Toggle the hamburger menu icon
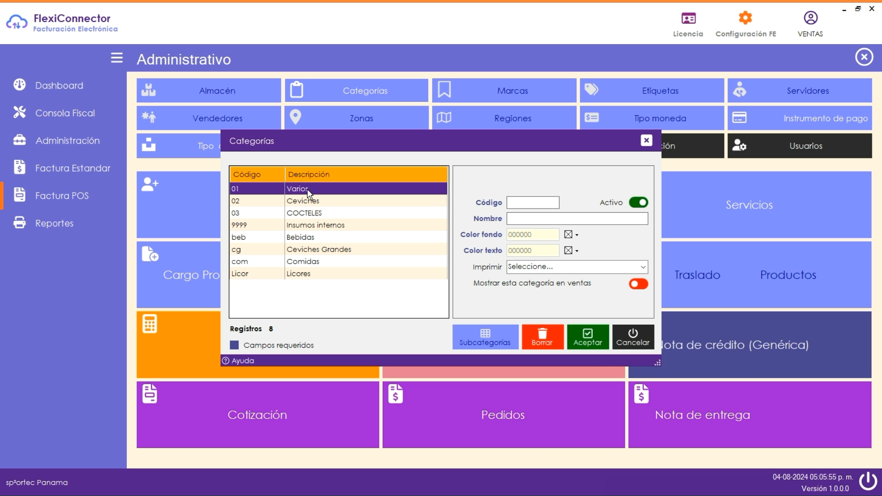 (117, 58)
